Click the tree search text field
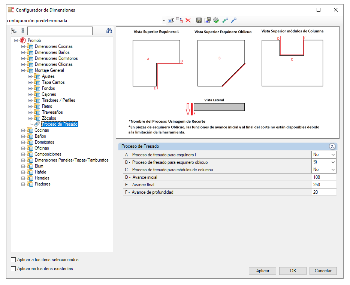 (x=60, y=31)
